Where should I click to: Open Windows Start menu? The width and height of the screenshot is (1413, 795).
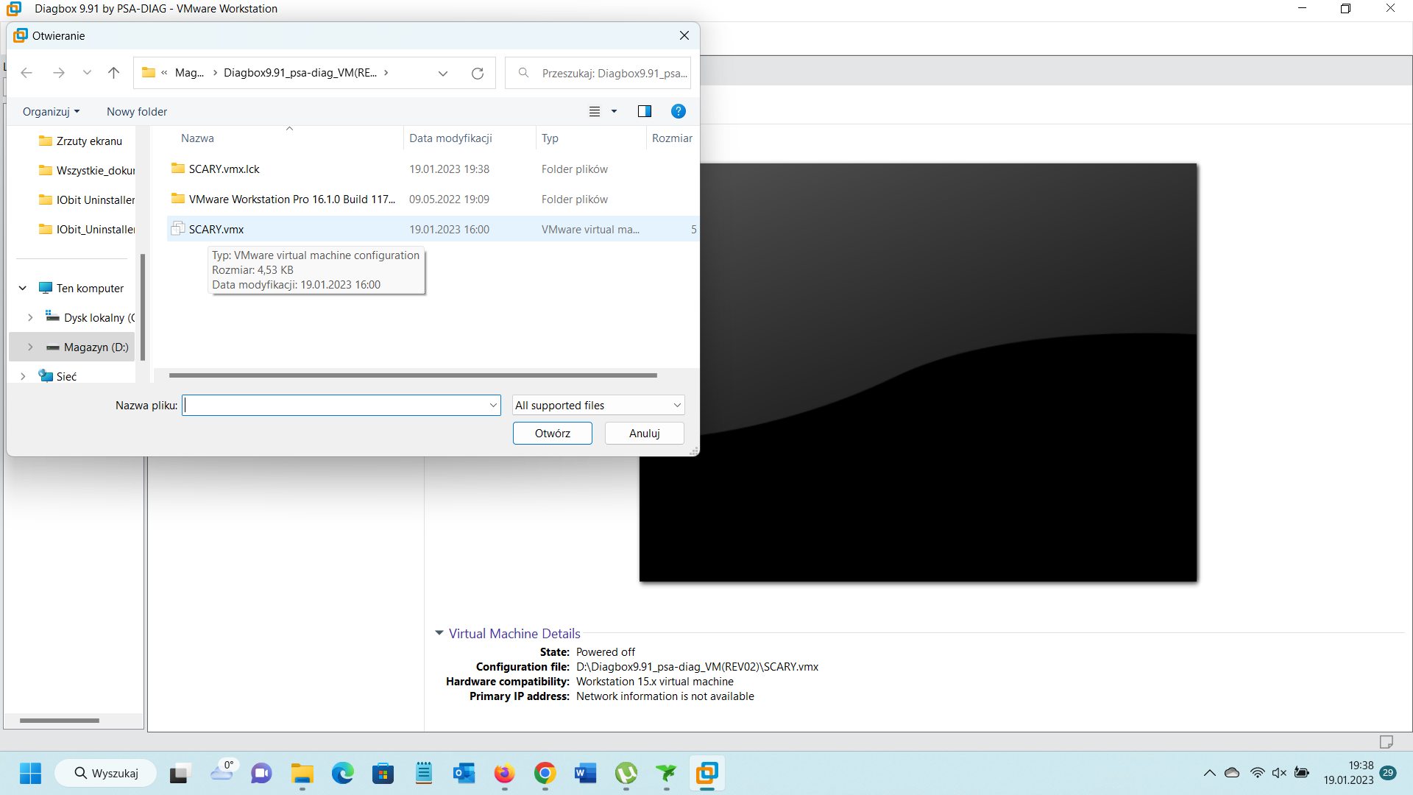[x=30, y=773]
